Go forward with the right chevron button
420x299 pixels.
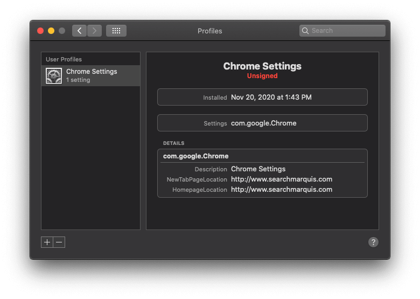[x=94, y=31]
